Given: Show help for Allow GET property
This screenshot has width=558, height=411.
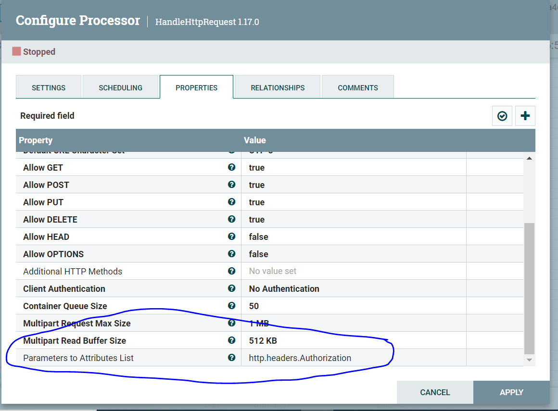Looking at the screenshot, I should click(231, 167).
